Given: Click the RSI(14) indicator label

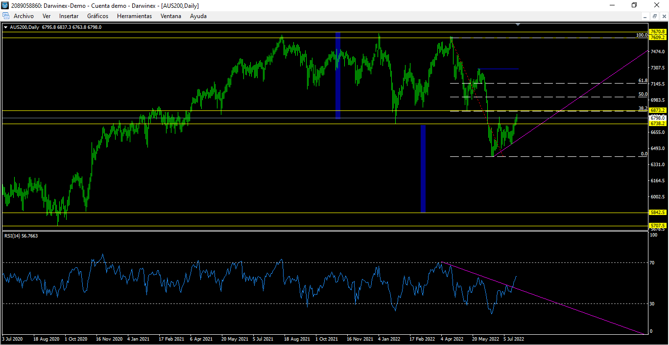Looking at the screenshot, I should [21, 236].
